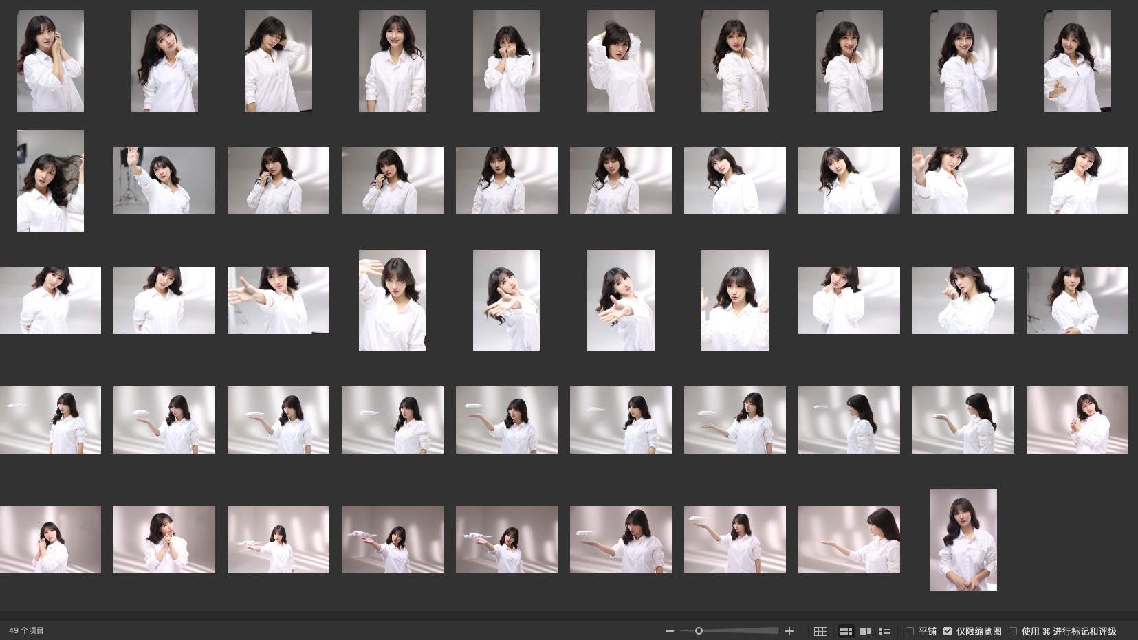Select the first portrait thumbnail in top row

[50, 61]
